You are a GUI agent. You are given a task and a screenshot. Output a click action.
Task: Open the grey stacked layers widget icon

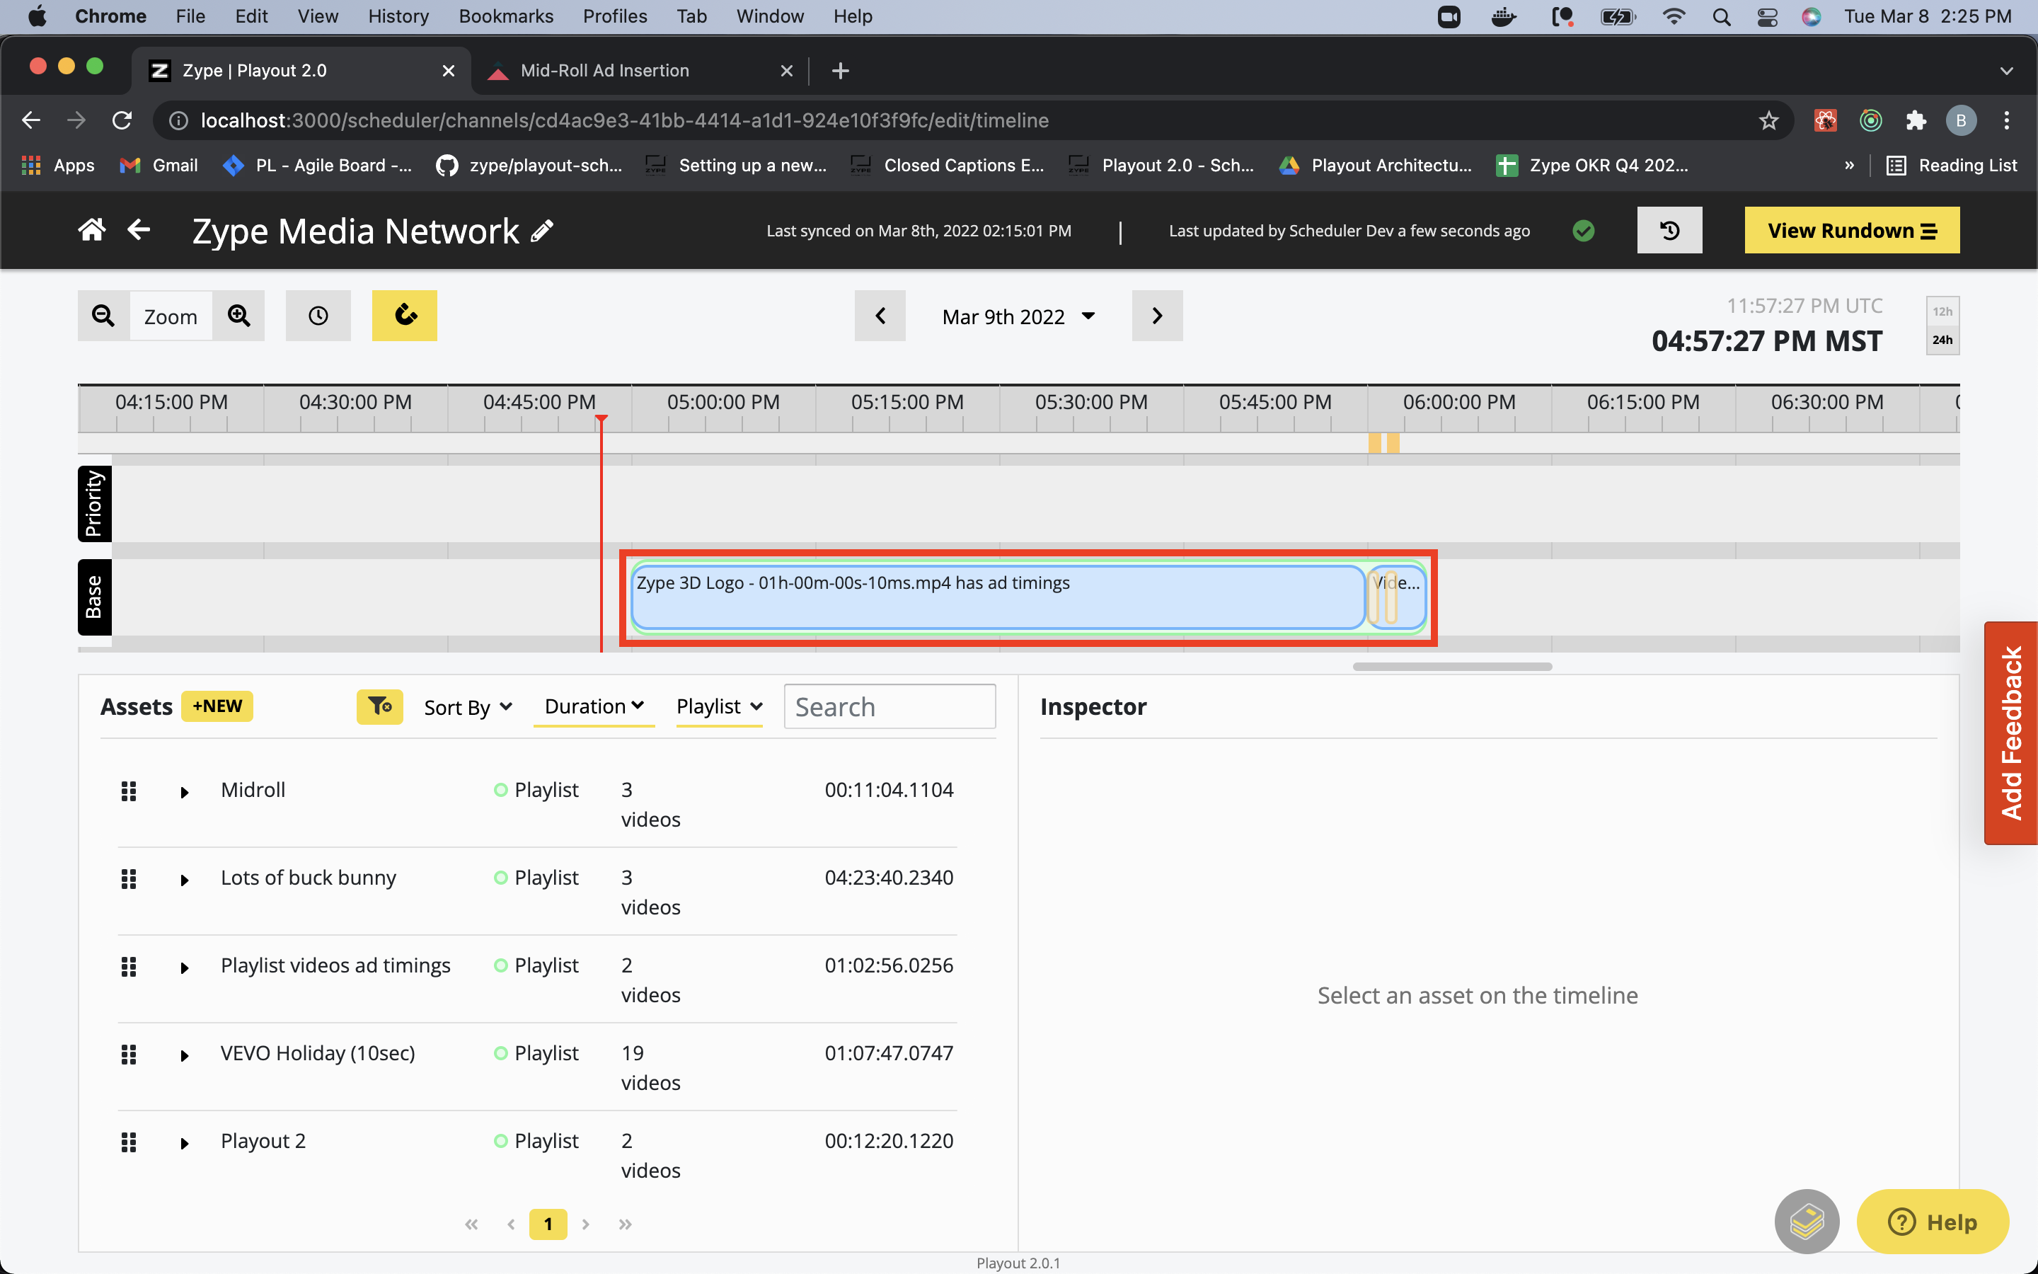[x=1807, y=1221]
